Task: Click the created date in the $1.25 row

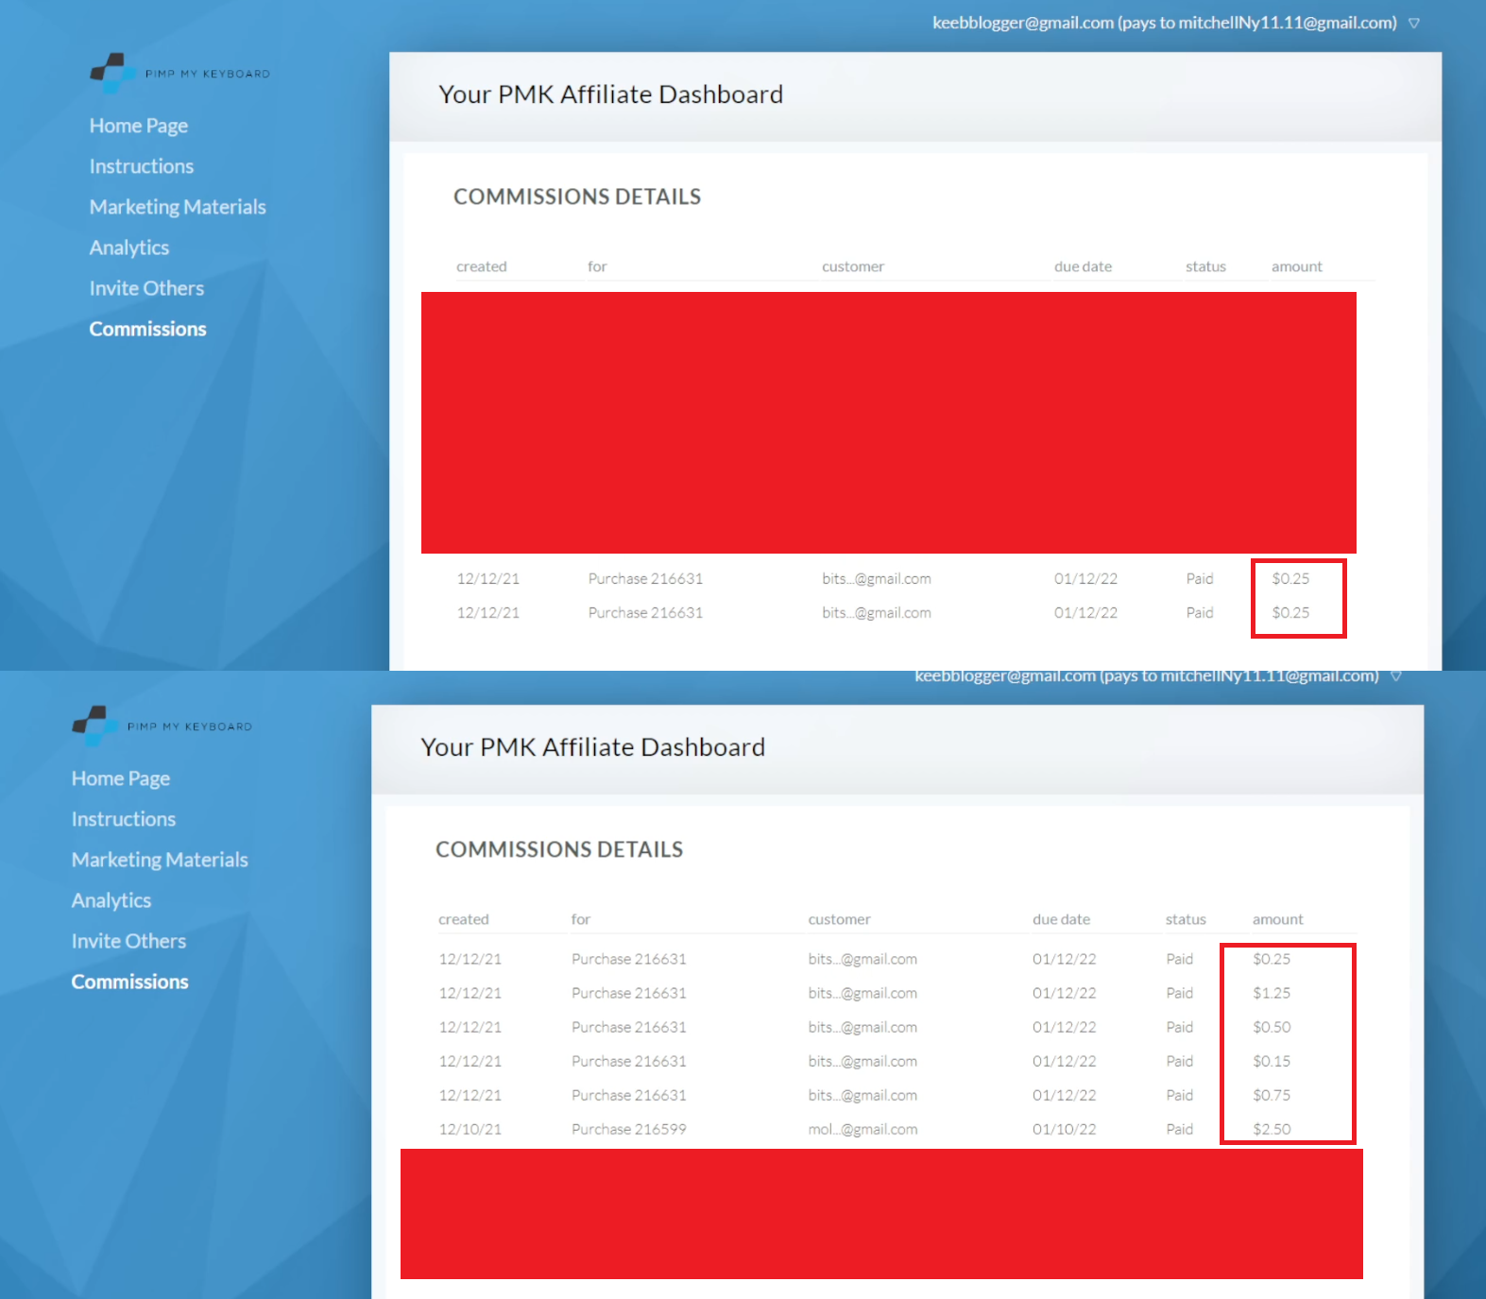Action: (470, 993)
